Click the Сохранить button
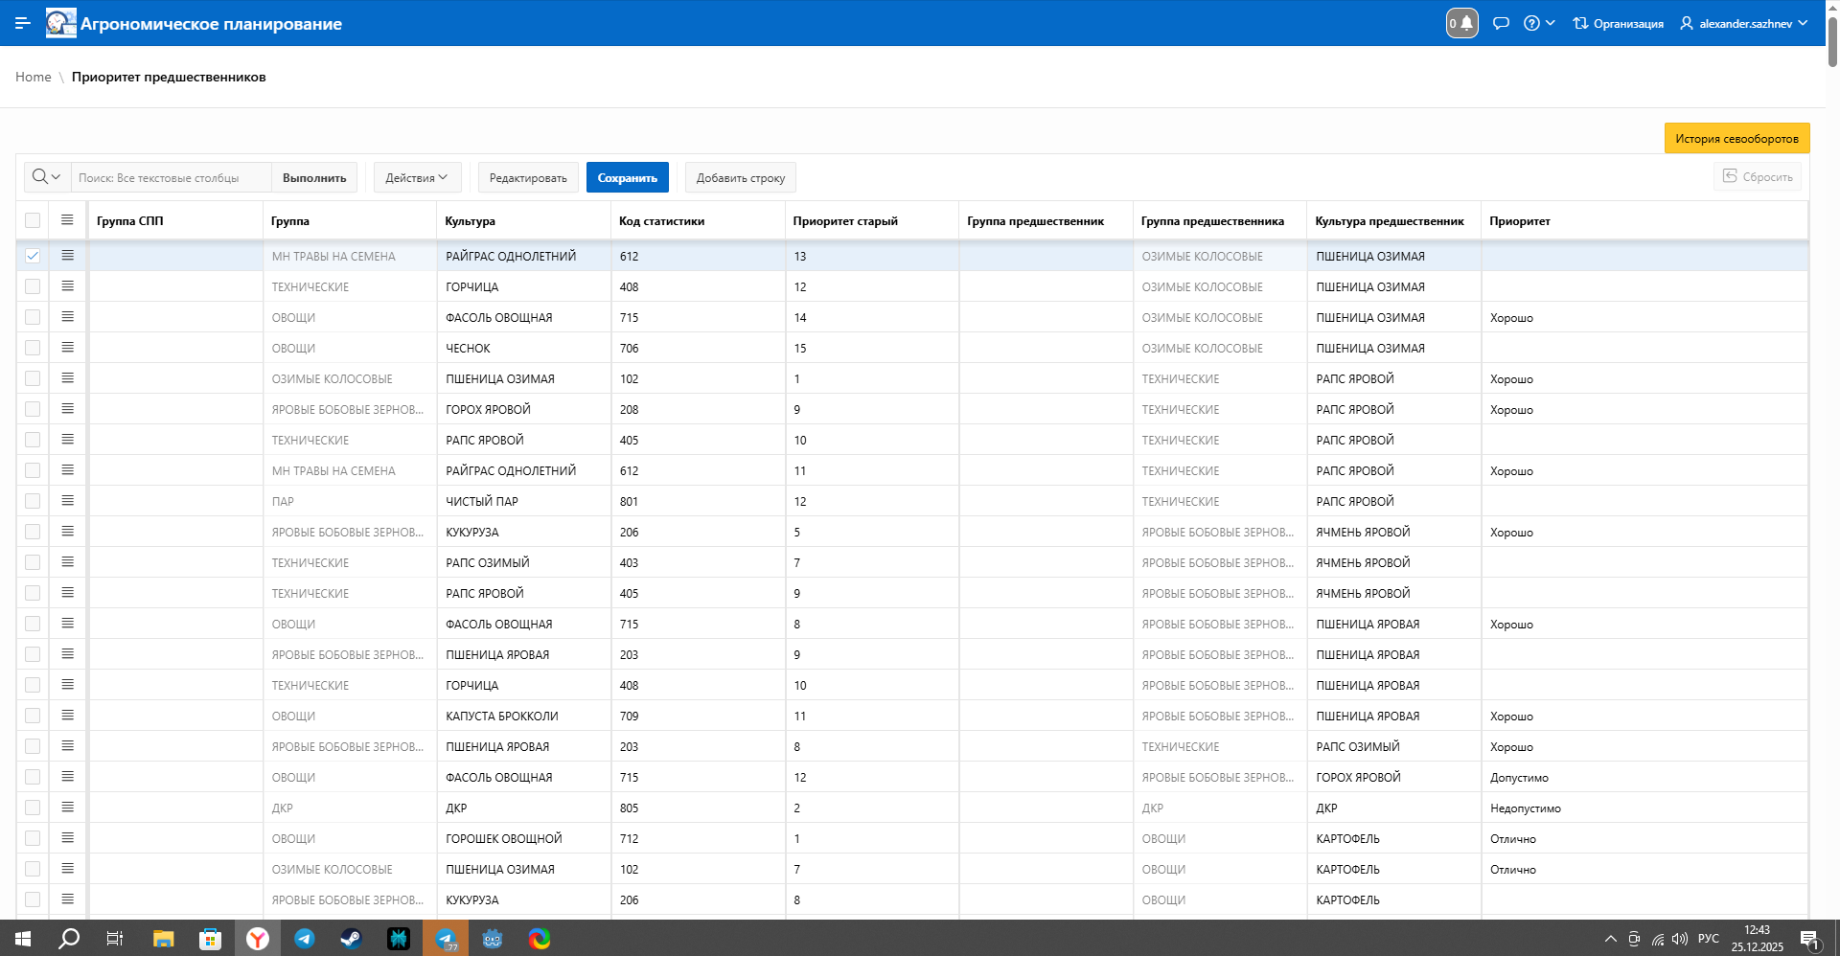 click(627, 177)
